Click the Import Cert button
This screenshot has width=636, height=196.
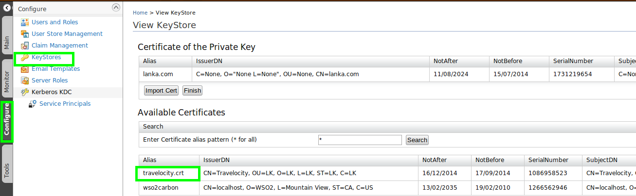point(162,91)
